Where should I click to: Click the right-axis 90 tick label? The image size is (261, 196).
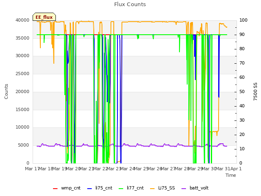pos(242,35)
